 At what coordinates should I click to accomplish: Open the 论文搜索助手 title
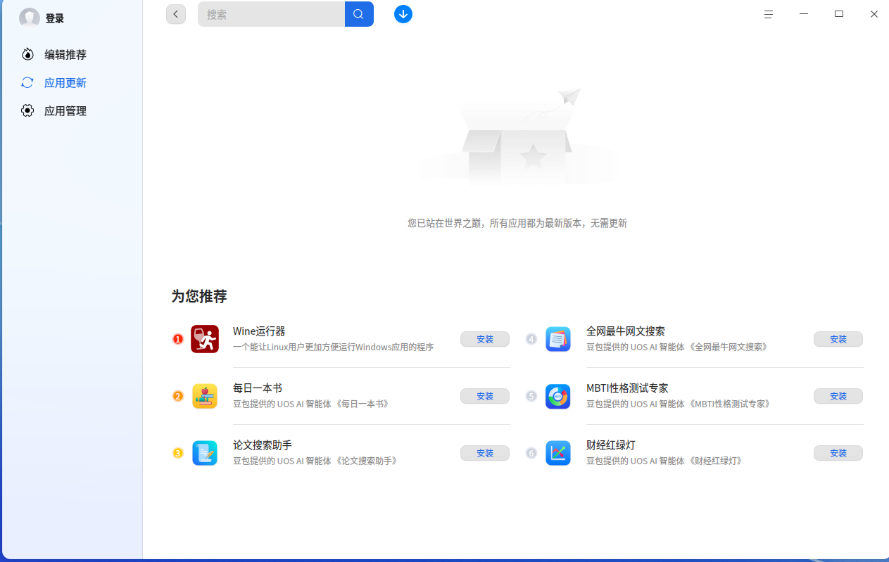(x=263, y=445)
